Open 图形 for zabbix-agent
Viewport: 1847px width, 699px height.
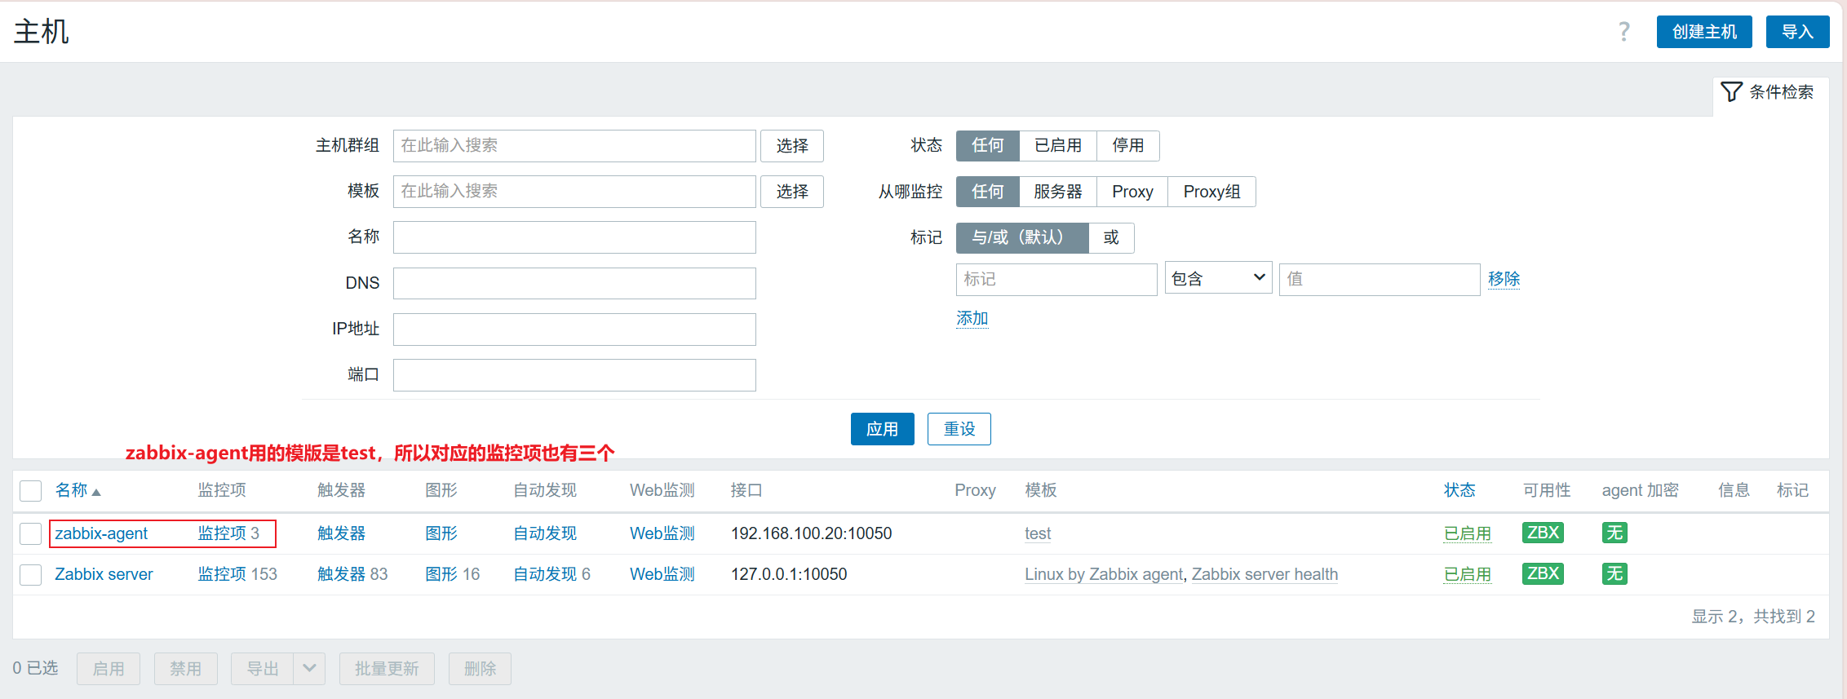coord(441,533)
